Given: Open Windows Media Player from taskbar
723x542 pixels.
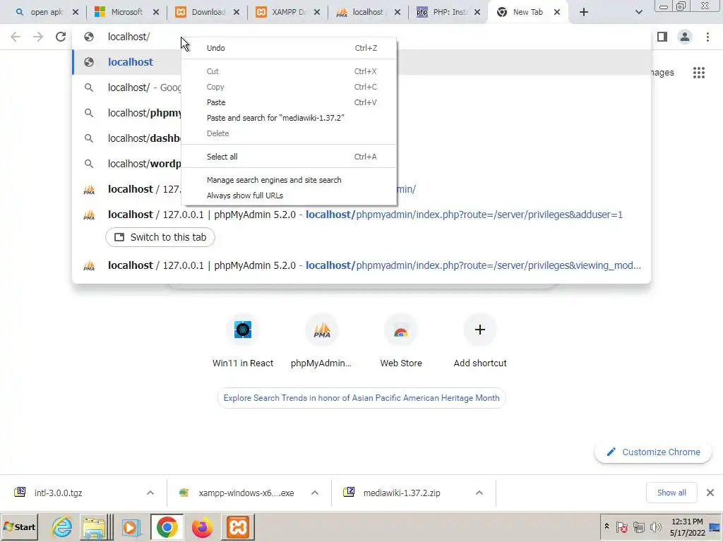Looking at the screenshot, I should [x=131, y=527].
